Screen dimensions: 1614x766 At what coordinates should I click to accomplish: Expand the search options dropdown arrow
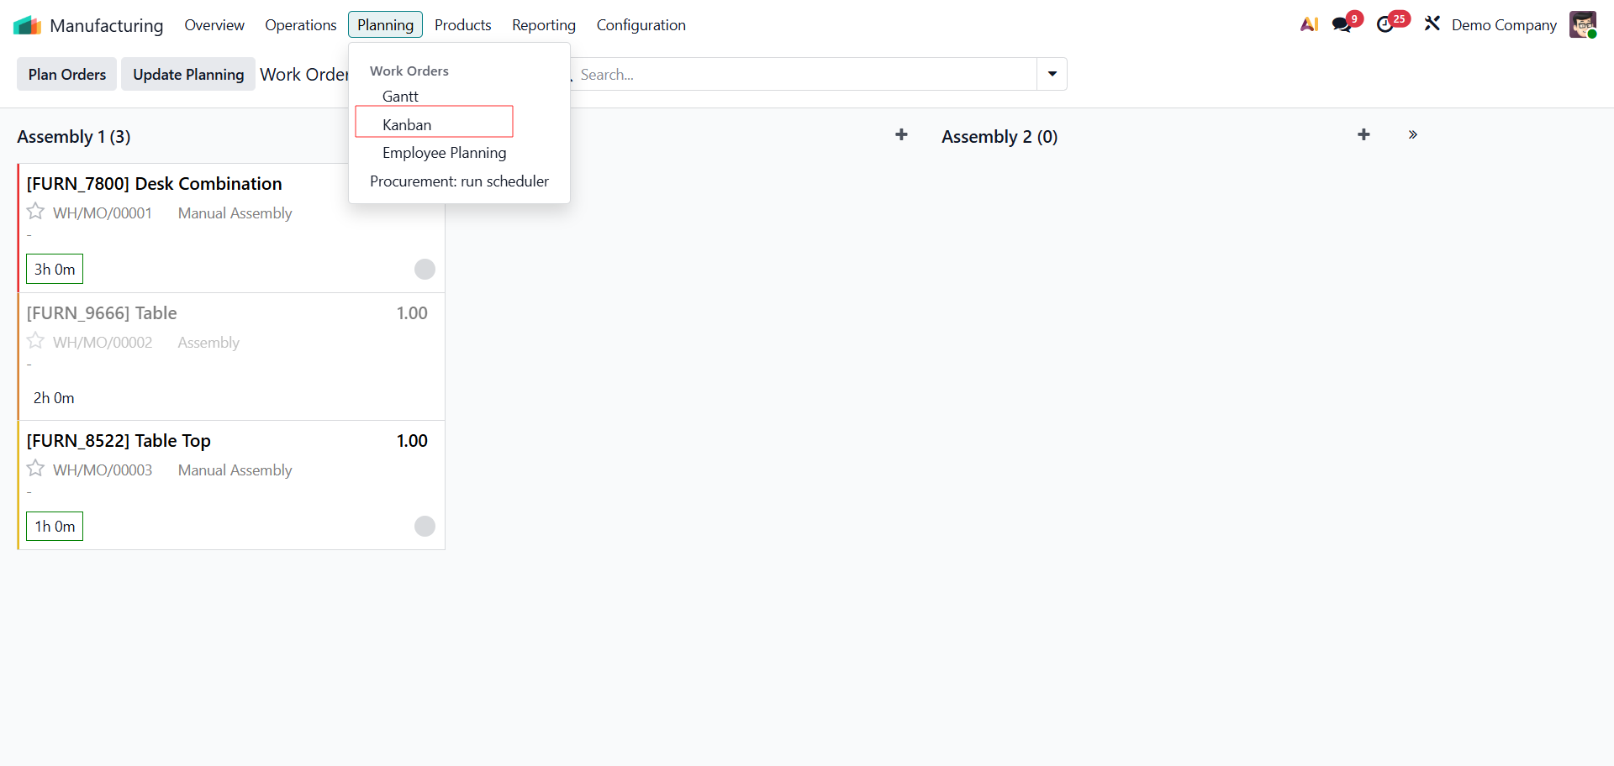[x=1052, y=74]
